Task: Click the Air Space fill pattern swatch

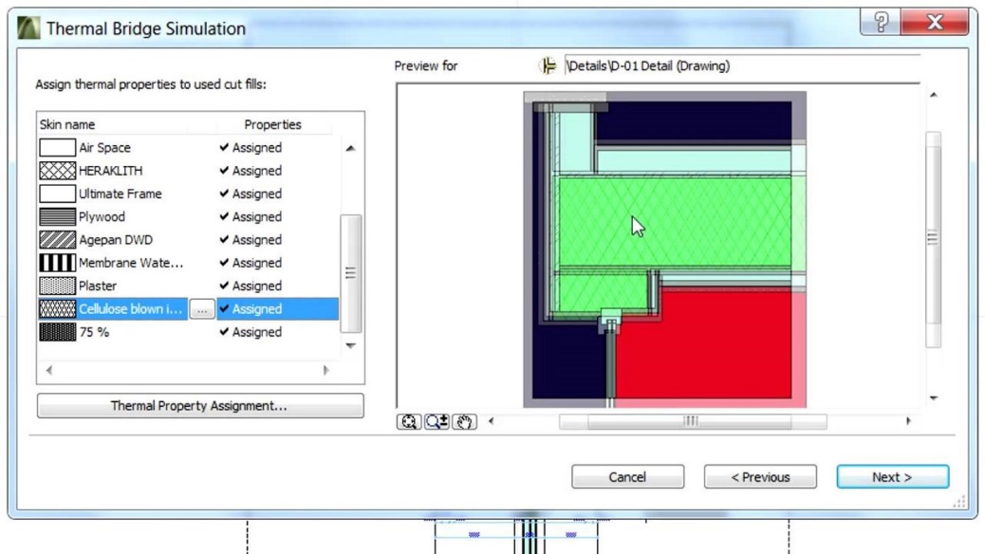Action: pyautogui.click(x=57, y=148)
